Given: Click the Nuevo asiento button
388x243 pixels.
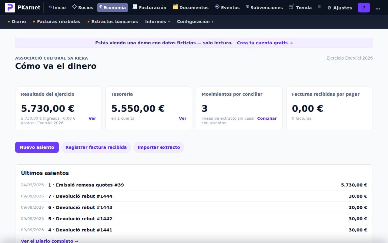Looking at the screenshot, I should tap(37, 147).
